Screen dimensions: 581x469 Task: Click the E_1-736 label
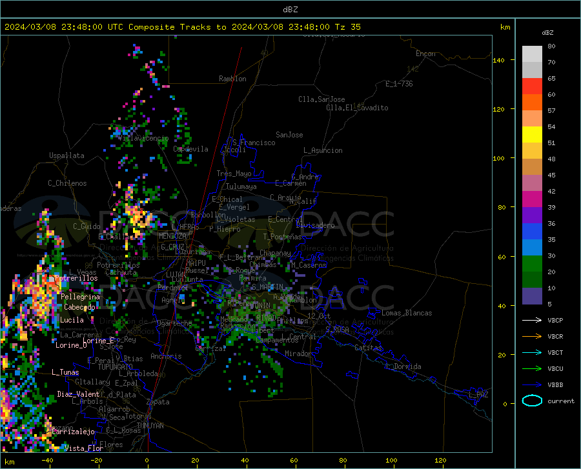399,84
